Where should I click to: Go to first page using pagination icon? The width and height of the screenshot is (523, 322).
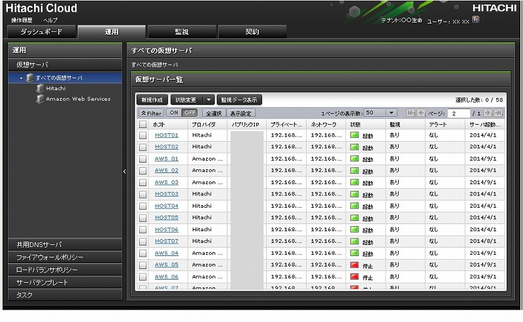pos(411,113)
